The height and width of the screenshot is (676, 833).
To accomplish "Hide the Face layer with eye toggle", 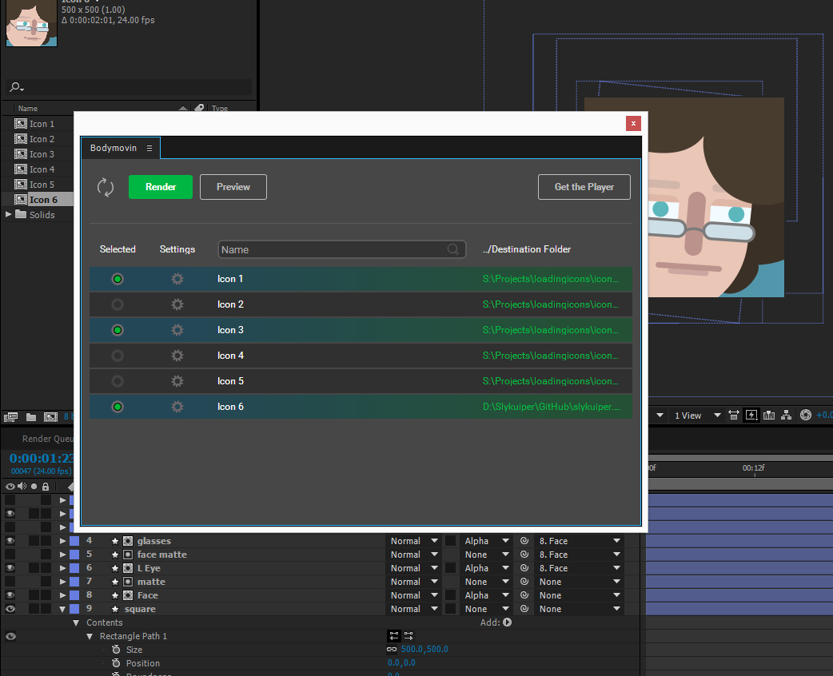I will 10,595.
